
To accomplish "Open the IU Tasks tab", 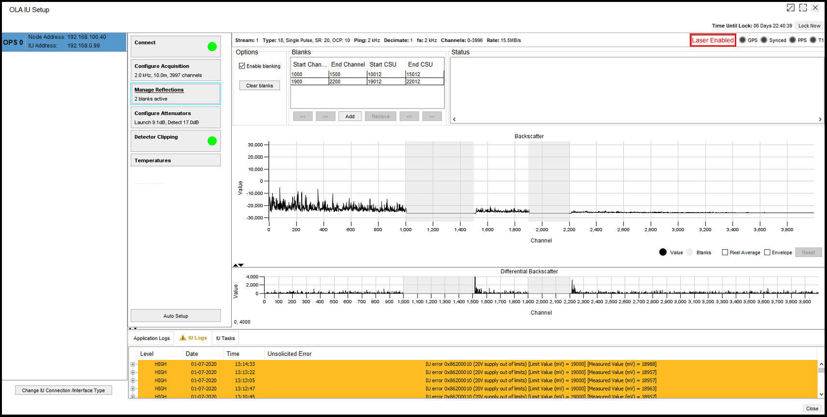I will click(x=225, y=338).
